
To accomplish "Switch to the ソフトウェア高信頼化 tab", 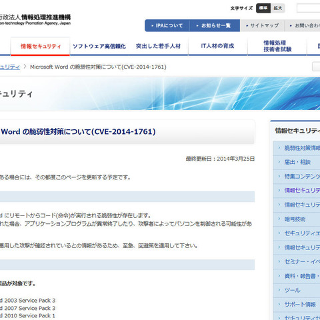I will [99, 46].
